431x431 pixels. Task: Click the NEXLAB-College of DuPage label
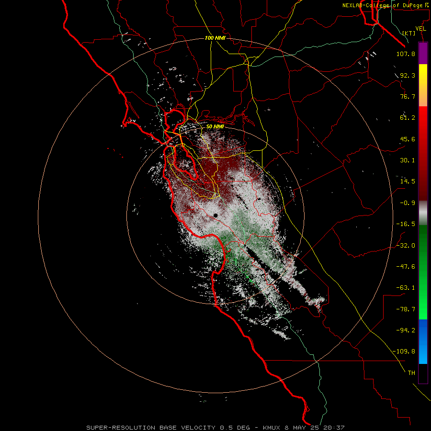[386, 5]
